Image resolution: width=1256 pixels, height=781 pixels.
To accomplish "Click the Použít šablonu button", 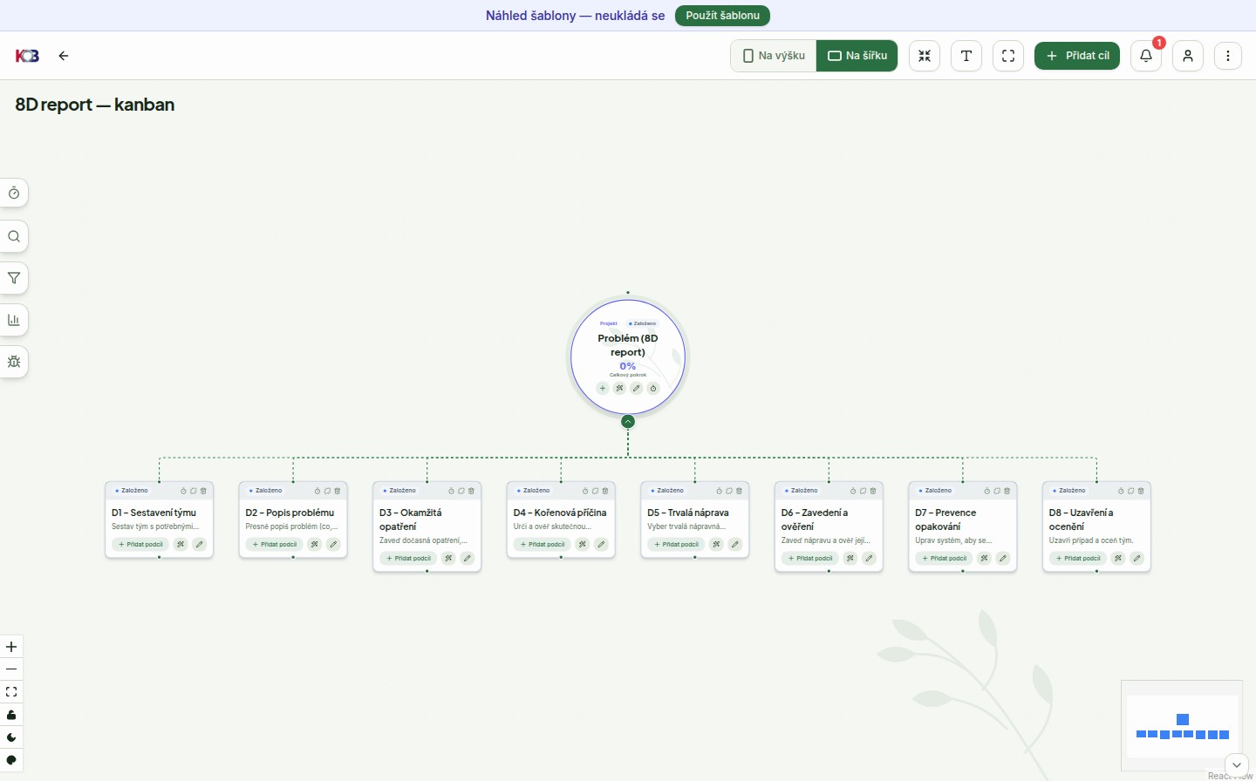I will (x=722, y=16).
